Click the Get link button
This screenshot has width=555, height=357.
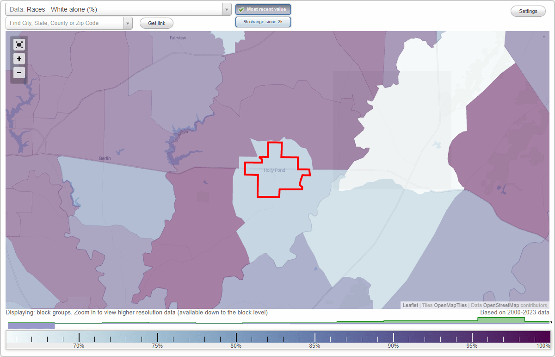pos(156,23)
